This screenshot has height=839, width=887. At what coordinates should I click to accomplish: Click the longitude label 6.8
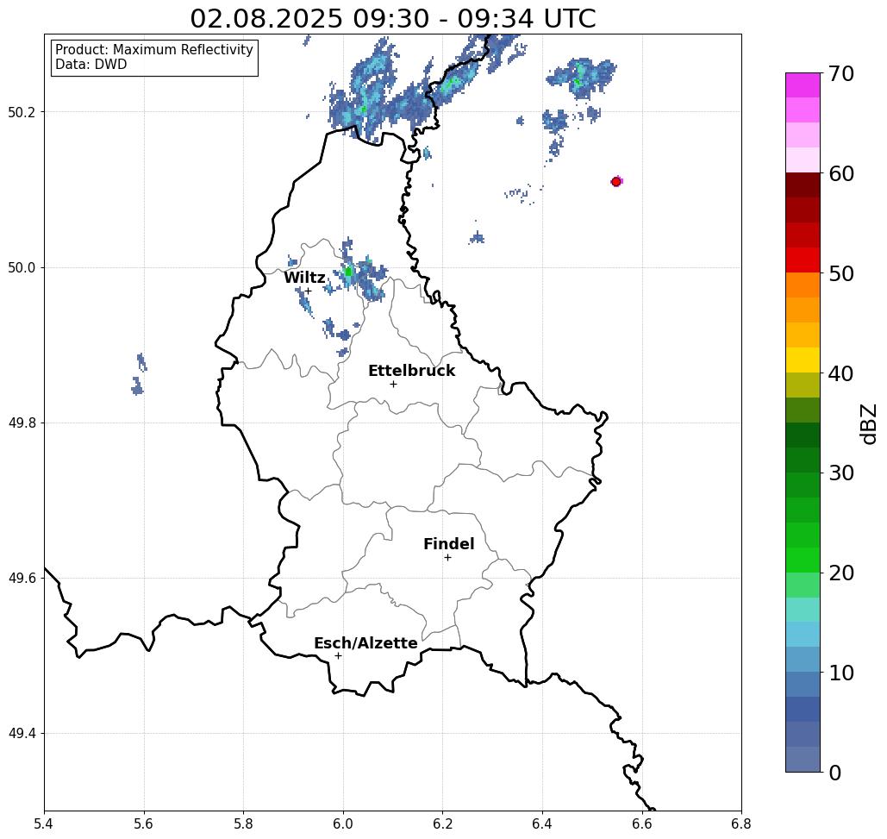pyautogui.click(x=741, y=823)
